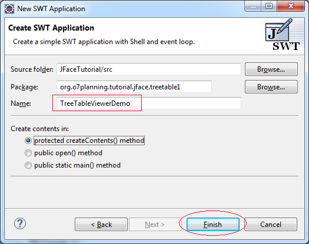Minimize the New SWT Application window

click(x=253, y=6)
